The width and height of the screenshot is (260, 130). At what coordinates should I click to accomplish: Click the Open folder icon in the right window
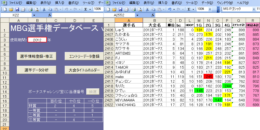coord(114,9)
